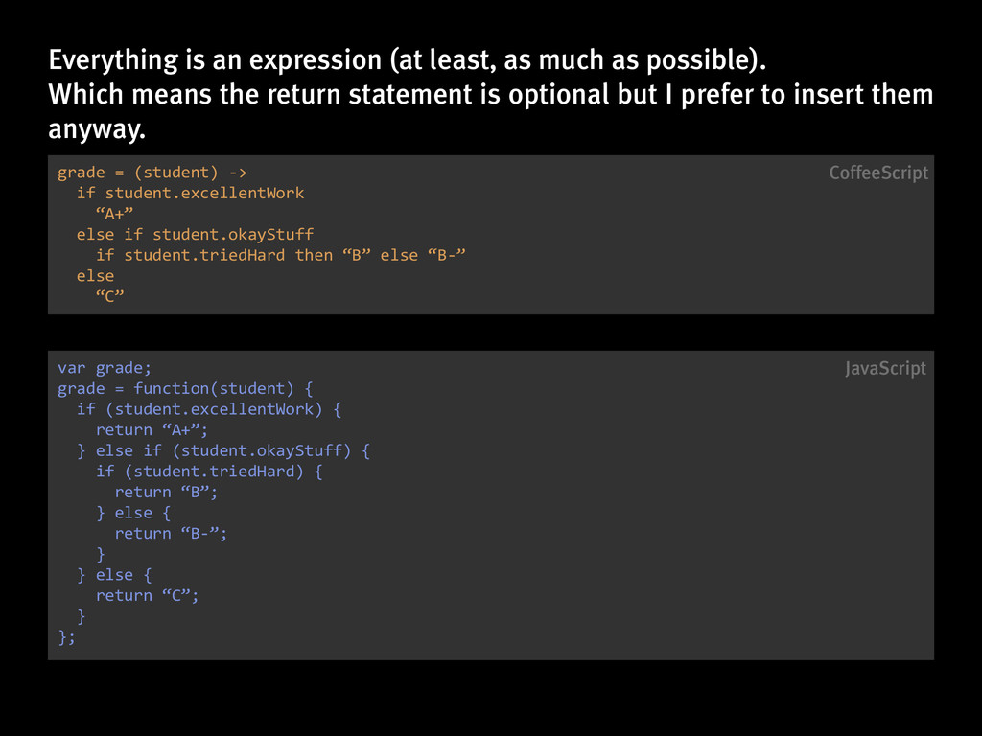Image resolution: width=982 pixels, height=736 pixels.
Task: Click '} else if (student.okayStuff) {' line
Action: click(x=223, y=450)
